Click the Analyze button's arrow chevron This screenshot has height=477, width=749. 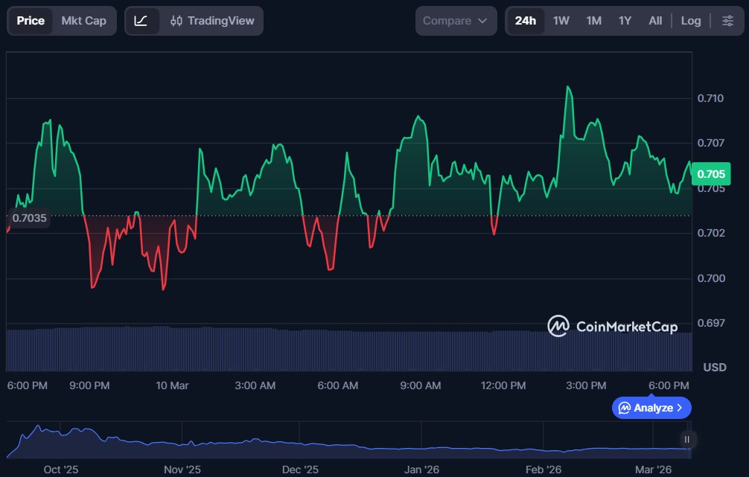coord(680,408)
